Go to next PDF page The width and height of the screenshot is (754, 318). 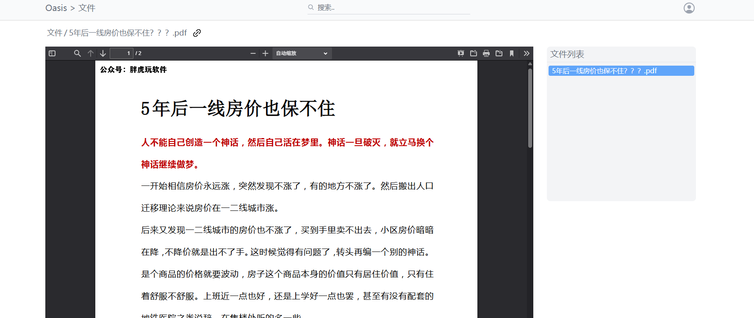pyautogui.click(x=103, y=53)
